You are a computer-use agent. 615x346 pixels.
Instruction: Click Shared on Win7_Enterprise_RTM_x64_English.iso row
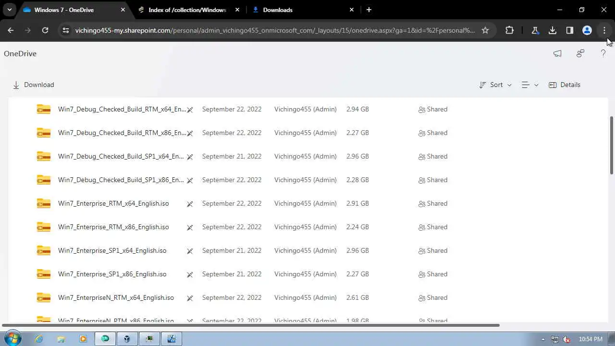433,203
